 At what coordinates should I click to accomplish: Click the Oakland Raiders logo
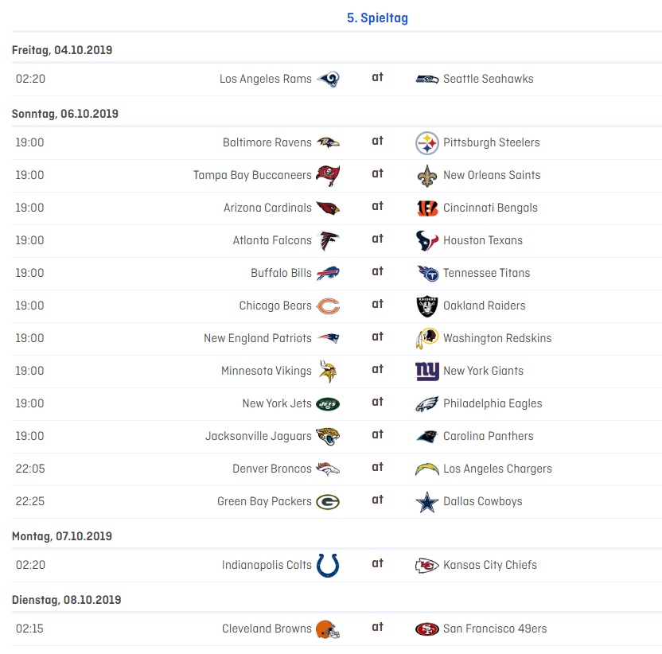tap(427, 306)
